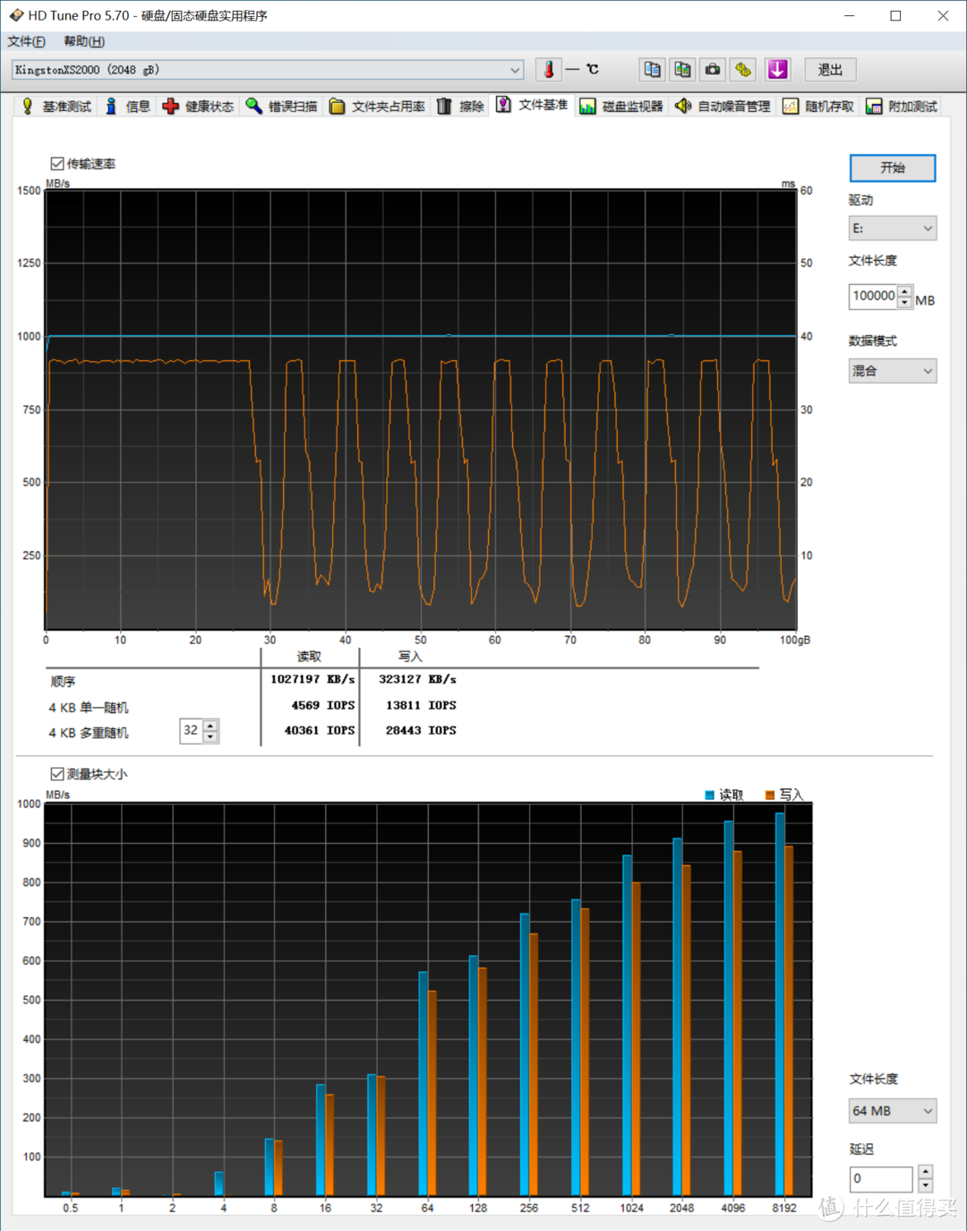
Task: Open the 64 MB file length dropdown
Action: tap(892, 1111)
